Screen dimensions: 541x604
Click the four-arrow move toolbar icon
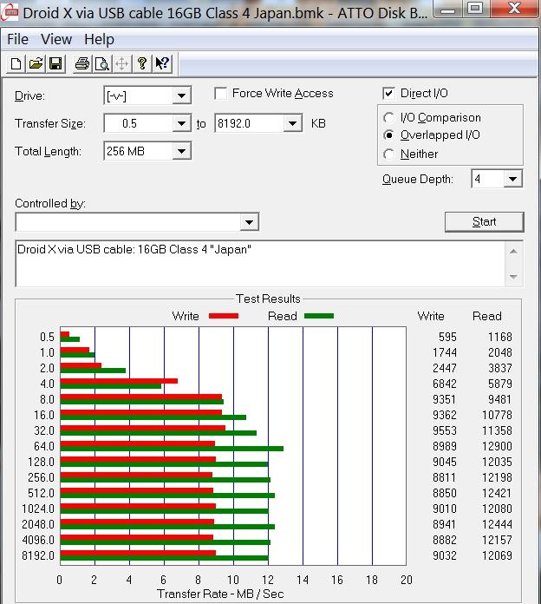(x=121, y=63)
